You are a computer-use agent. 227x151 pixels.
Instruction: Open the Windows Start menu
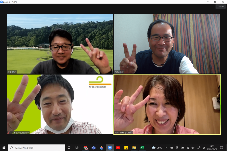click(4, 148)
